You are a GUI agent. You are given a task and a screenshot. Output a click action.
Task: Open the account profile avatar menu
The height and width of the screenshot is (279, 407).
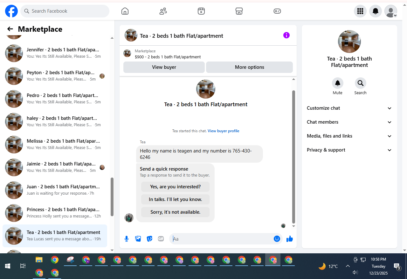point(391,11)
